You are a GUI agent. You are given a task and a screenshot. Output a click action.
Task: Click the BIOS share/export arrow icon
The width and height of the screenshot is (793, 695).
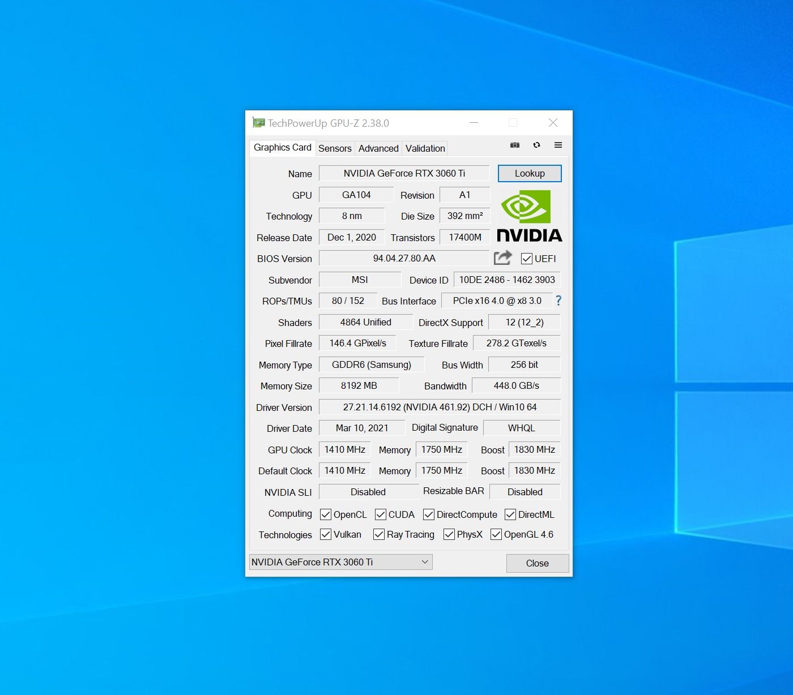tap(503, 258)
